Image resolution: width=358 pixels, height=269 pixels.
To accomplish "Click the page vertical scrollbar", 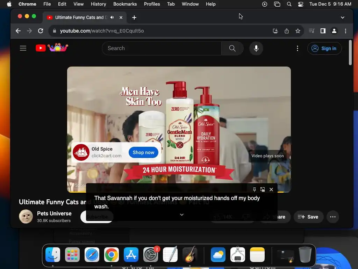I will tap(350, 53).
